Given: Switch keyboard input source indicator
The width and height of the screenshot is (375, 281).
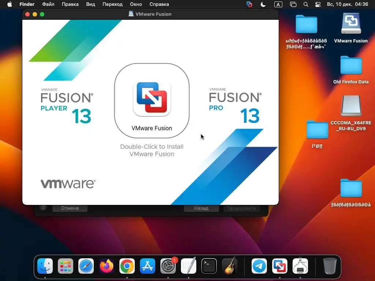Looking at the screenshot, I should (278, 4).
